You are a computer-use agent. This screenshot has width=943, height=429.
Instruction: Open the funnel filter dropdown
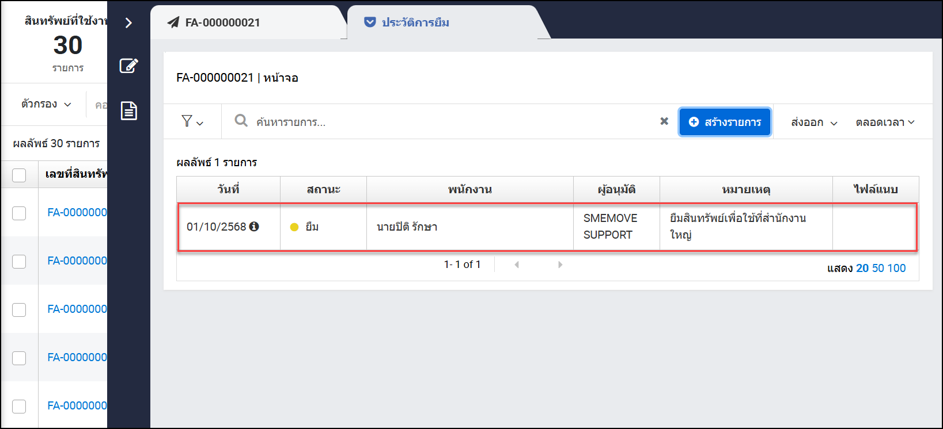click(x=192, y=121)
